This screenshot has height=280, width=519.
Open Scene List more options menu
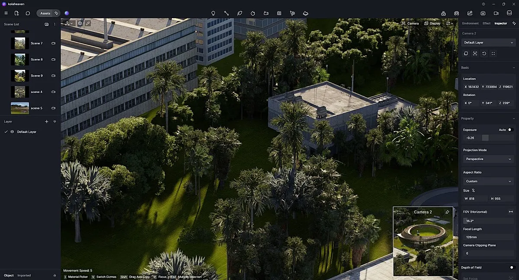(54, 24)
